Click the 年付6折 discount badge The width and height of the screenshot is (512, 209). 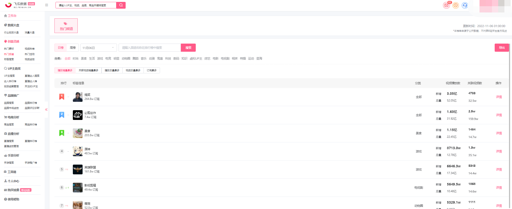[x=26, y=190]
